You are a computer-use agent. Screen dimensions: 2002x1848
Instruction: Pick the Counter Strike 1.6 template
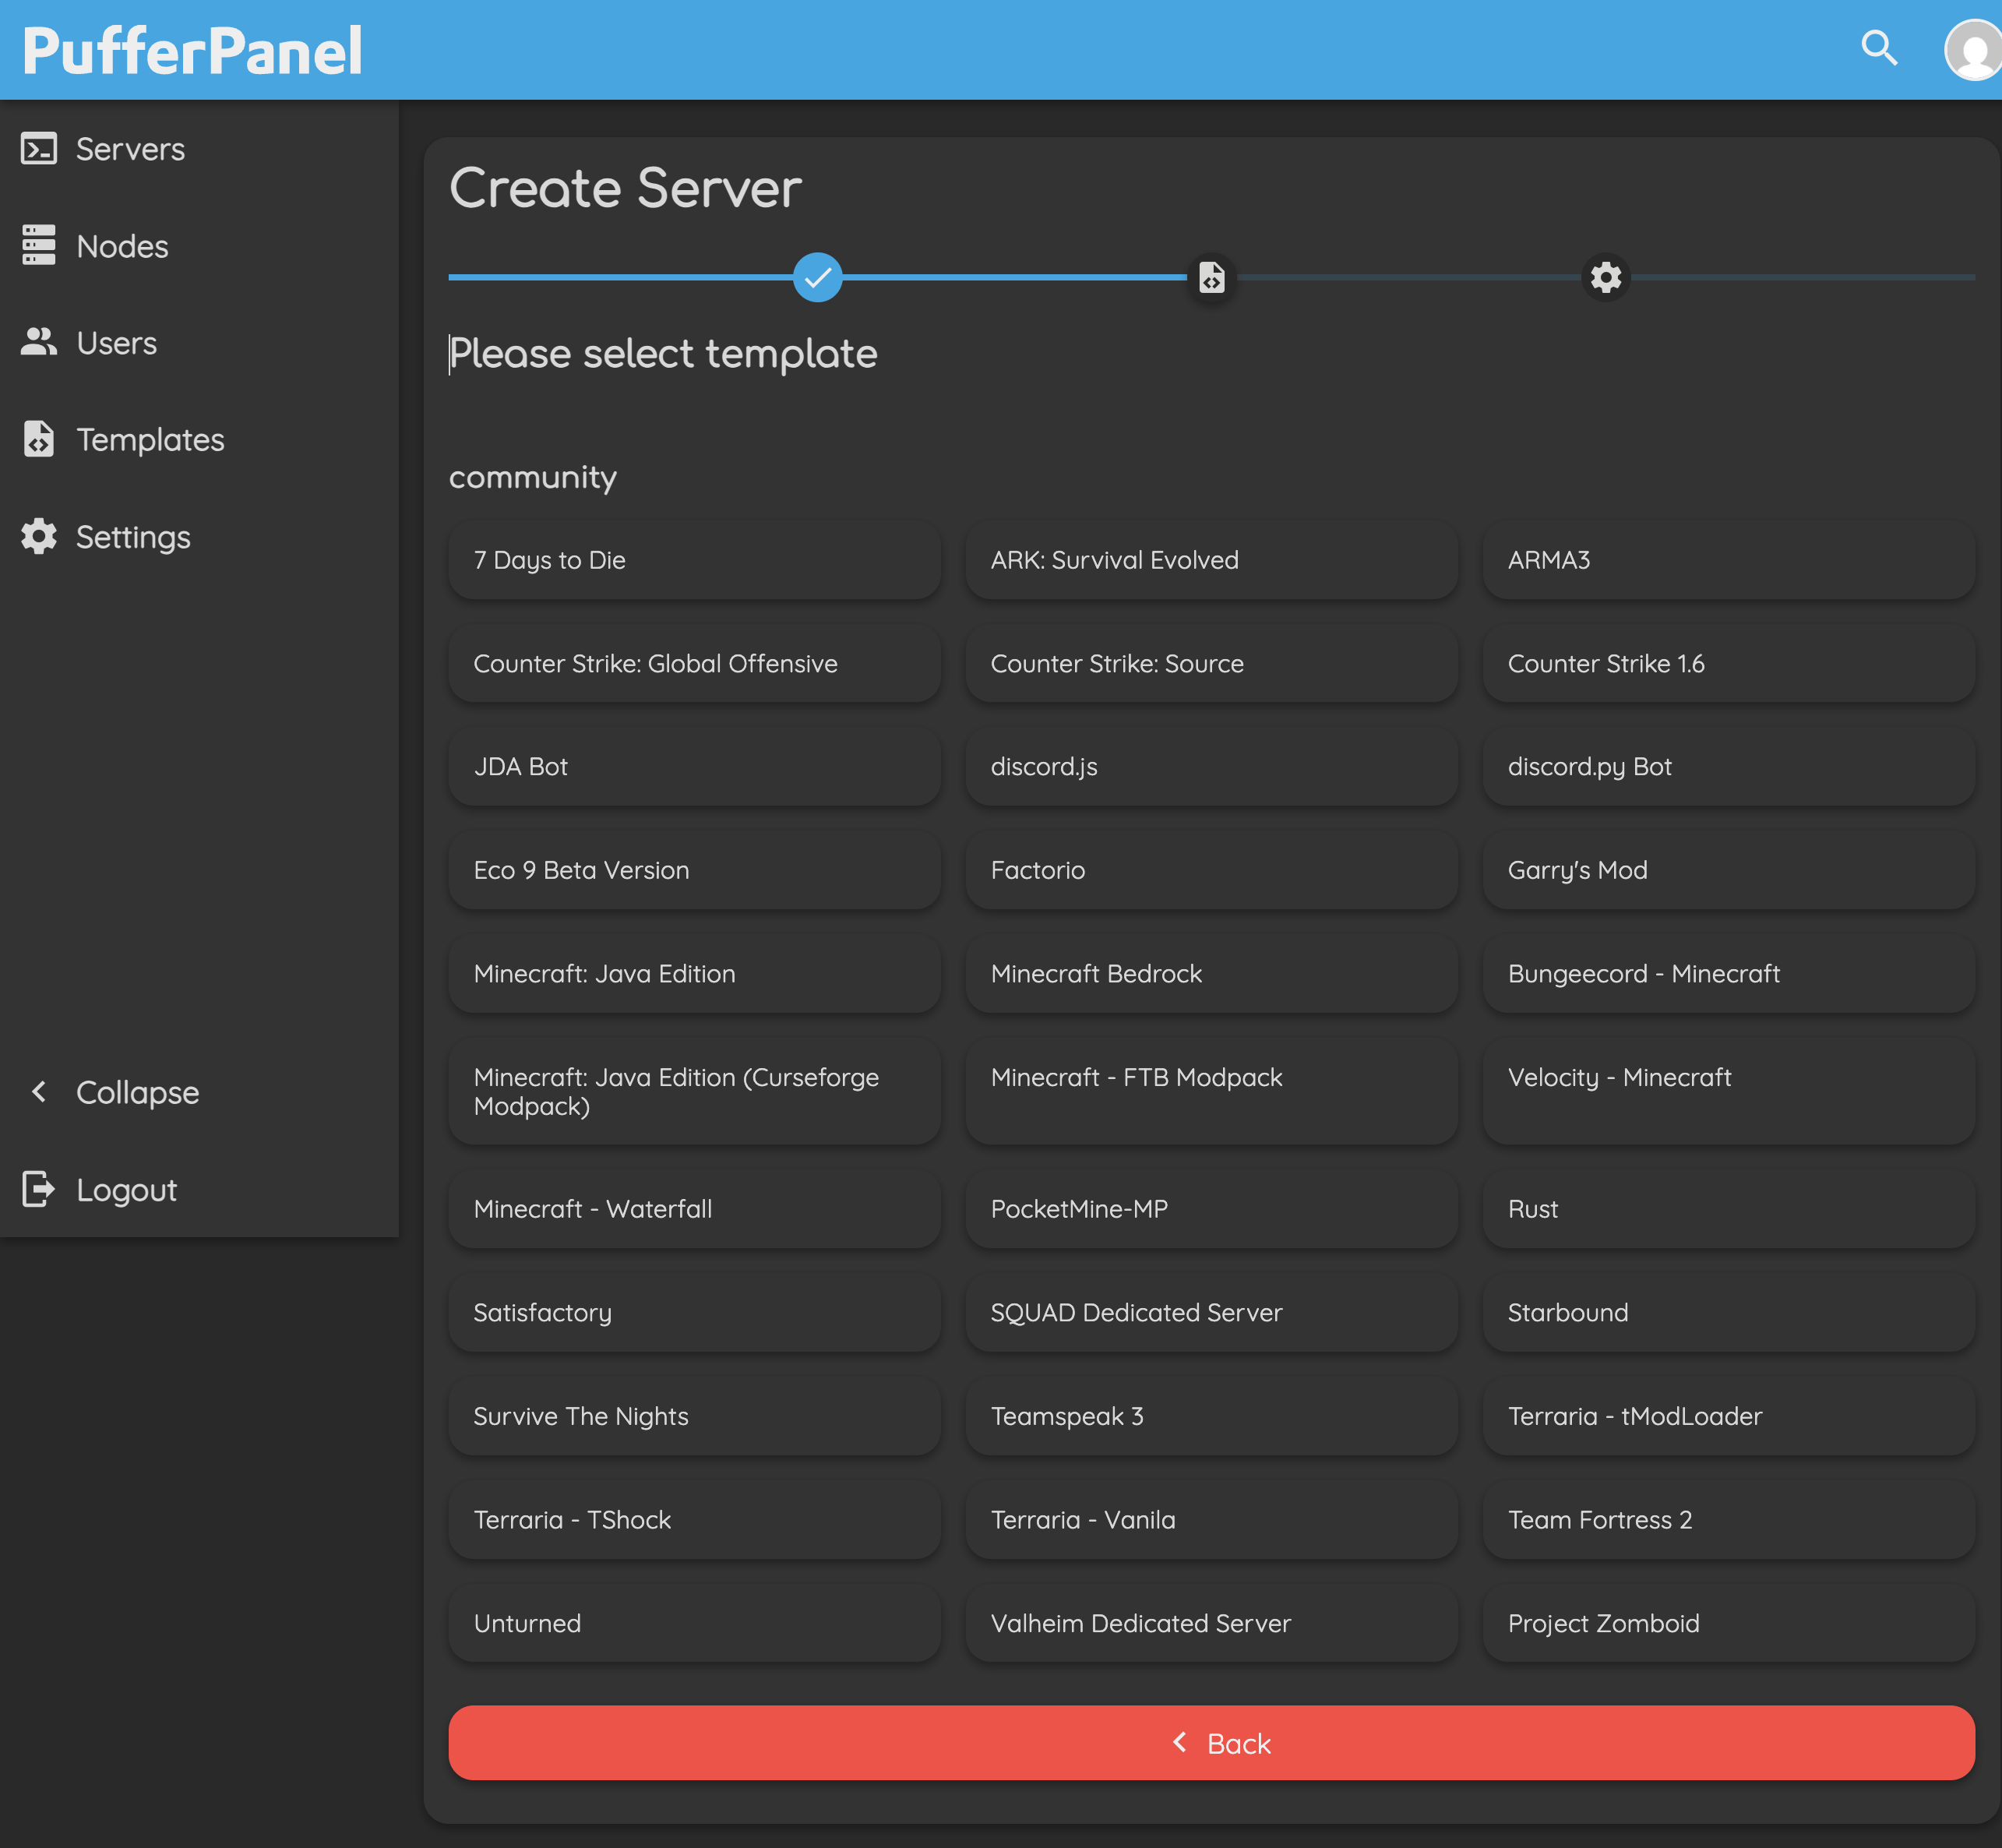pyautogui.click(x=1728, y=663)
